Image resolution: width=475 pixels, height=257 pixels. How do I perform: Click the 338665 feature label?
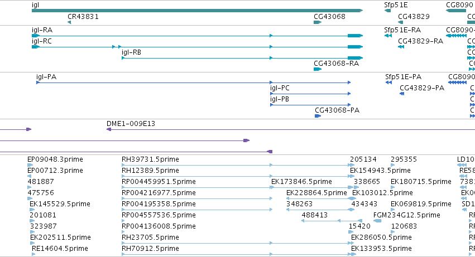tap(367, 182)
